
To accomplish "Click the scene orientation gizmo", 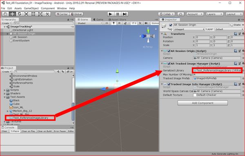I will [x=148, y=36].
